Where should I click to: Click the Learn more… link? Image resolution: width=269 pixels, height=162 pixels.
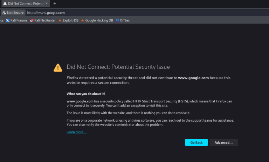(76, 132)
